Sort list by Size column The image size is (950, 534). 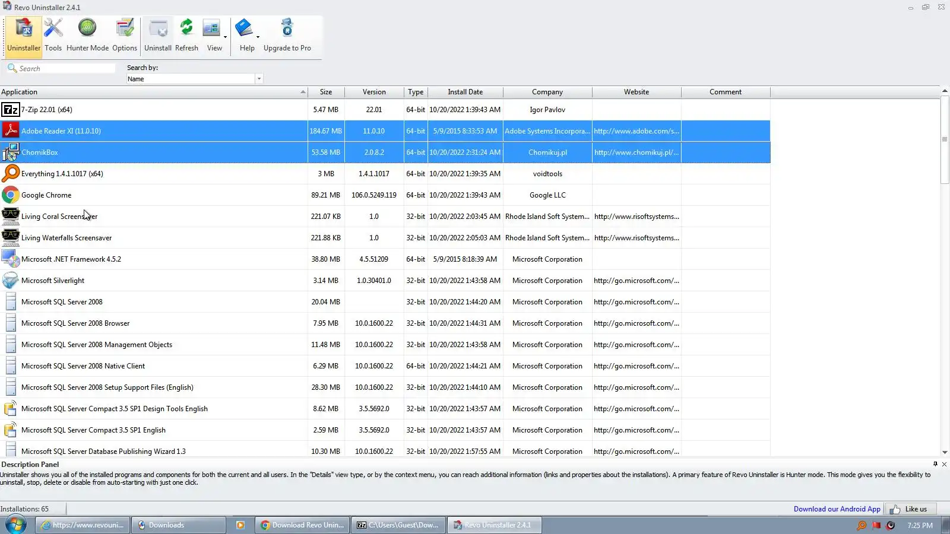(x=326, y=92)
